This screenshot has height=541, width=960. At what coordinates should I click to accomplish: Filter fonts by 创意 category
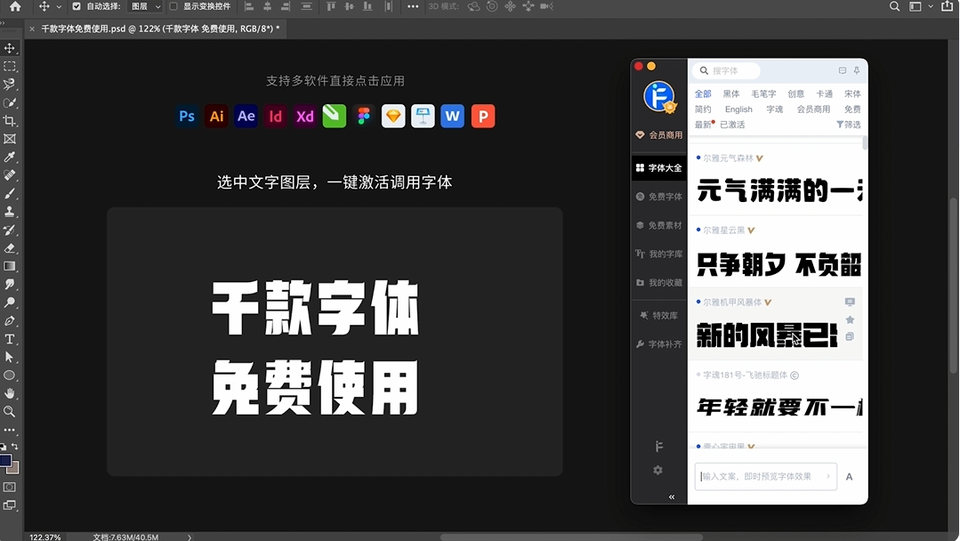(x=796, y=93)
